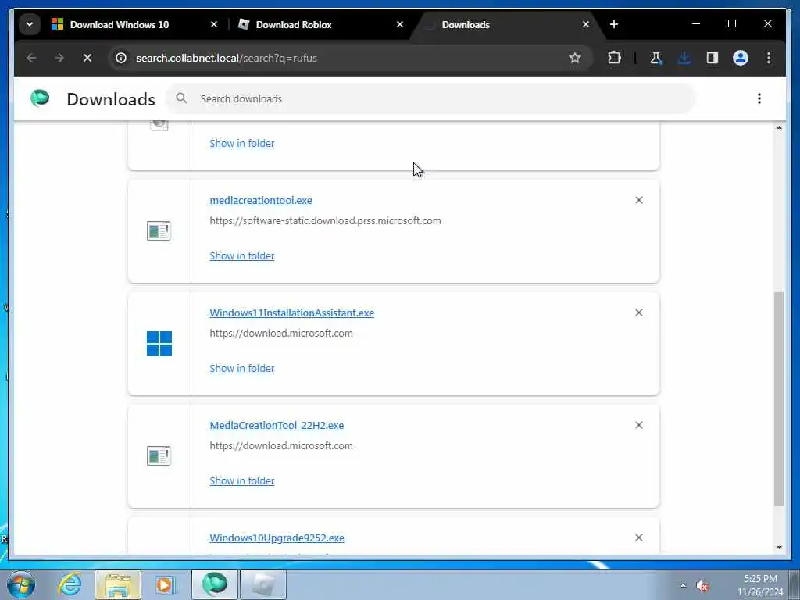Stop loading the page

click(x=87, y=58)
